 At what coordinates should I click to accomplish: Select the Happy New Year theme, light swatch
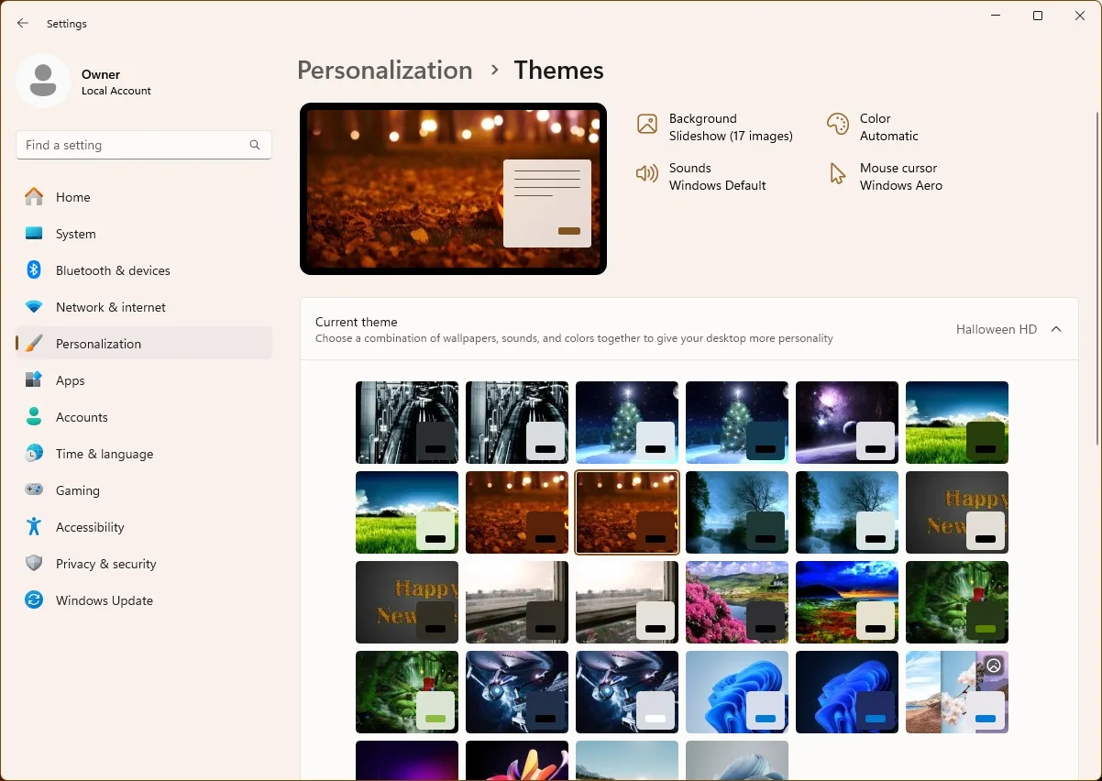[x=957, y=512]
